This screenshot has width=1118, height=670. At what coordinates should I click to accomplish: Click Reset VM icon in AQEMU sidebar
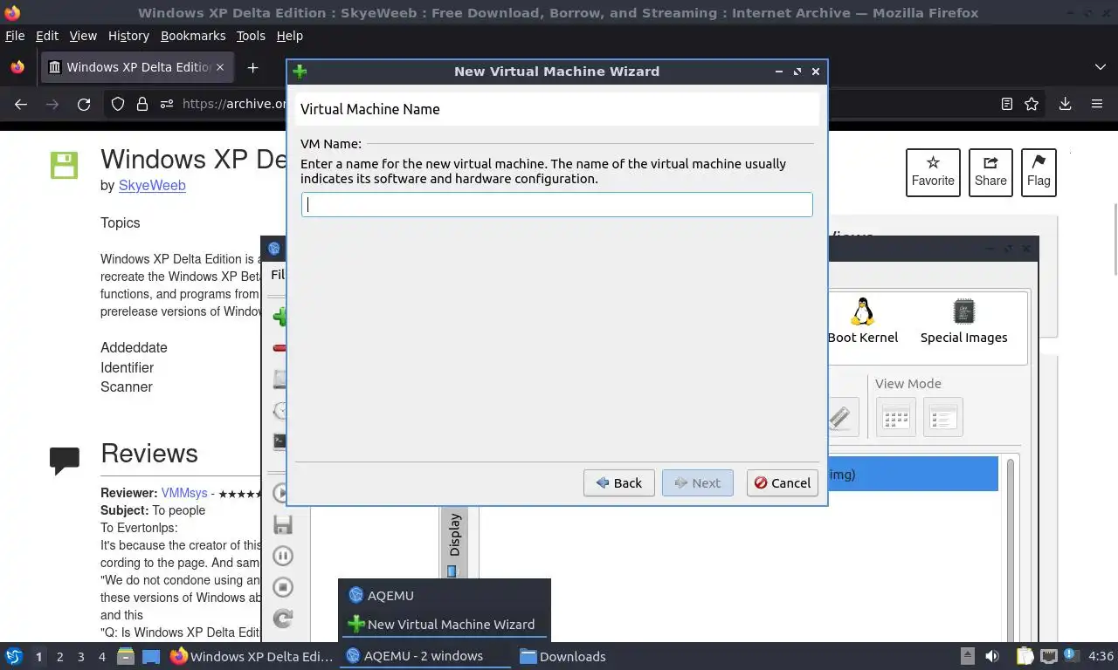pyautogui.click(x=282, y=619)
